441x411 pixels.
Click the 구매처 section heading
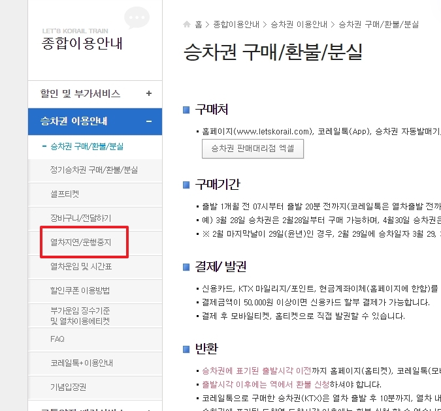click(x=212, y=110)
